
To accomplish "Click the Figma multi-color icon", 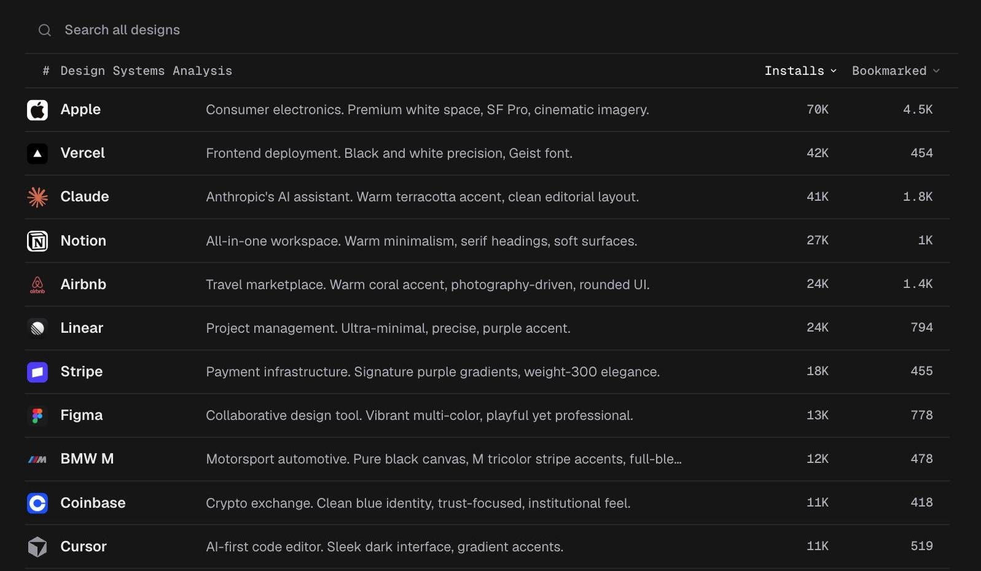I will coord(37,416).
